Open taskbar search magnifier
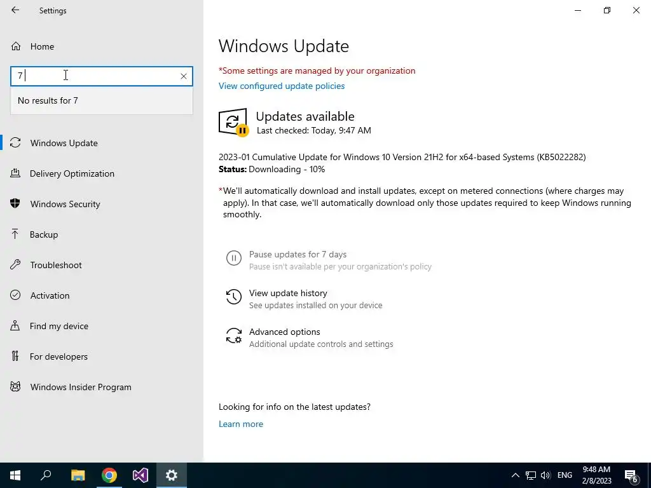 [x=46, y=475]
